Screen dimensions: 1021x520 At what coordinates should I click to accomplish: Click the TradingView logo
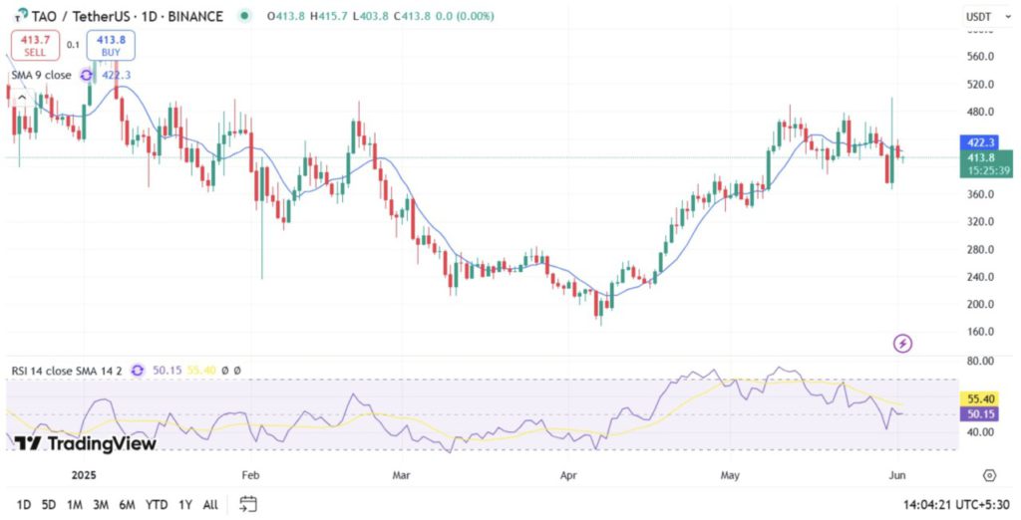click(x=85, y=443)
